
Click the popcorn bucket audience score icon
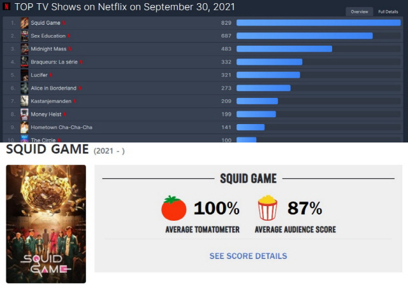tap(268, 208)
